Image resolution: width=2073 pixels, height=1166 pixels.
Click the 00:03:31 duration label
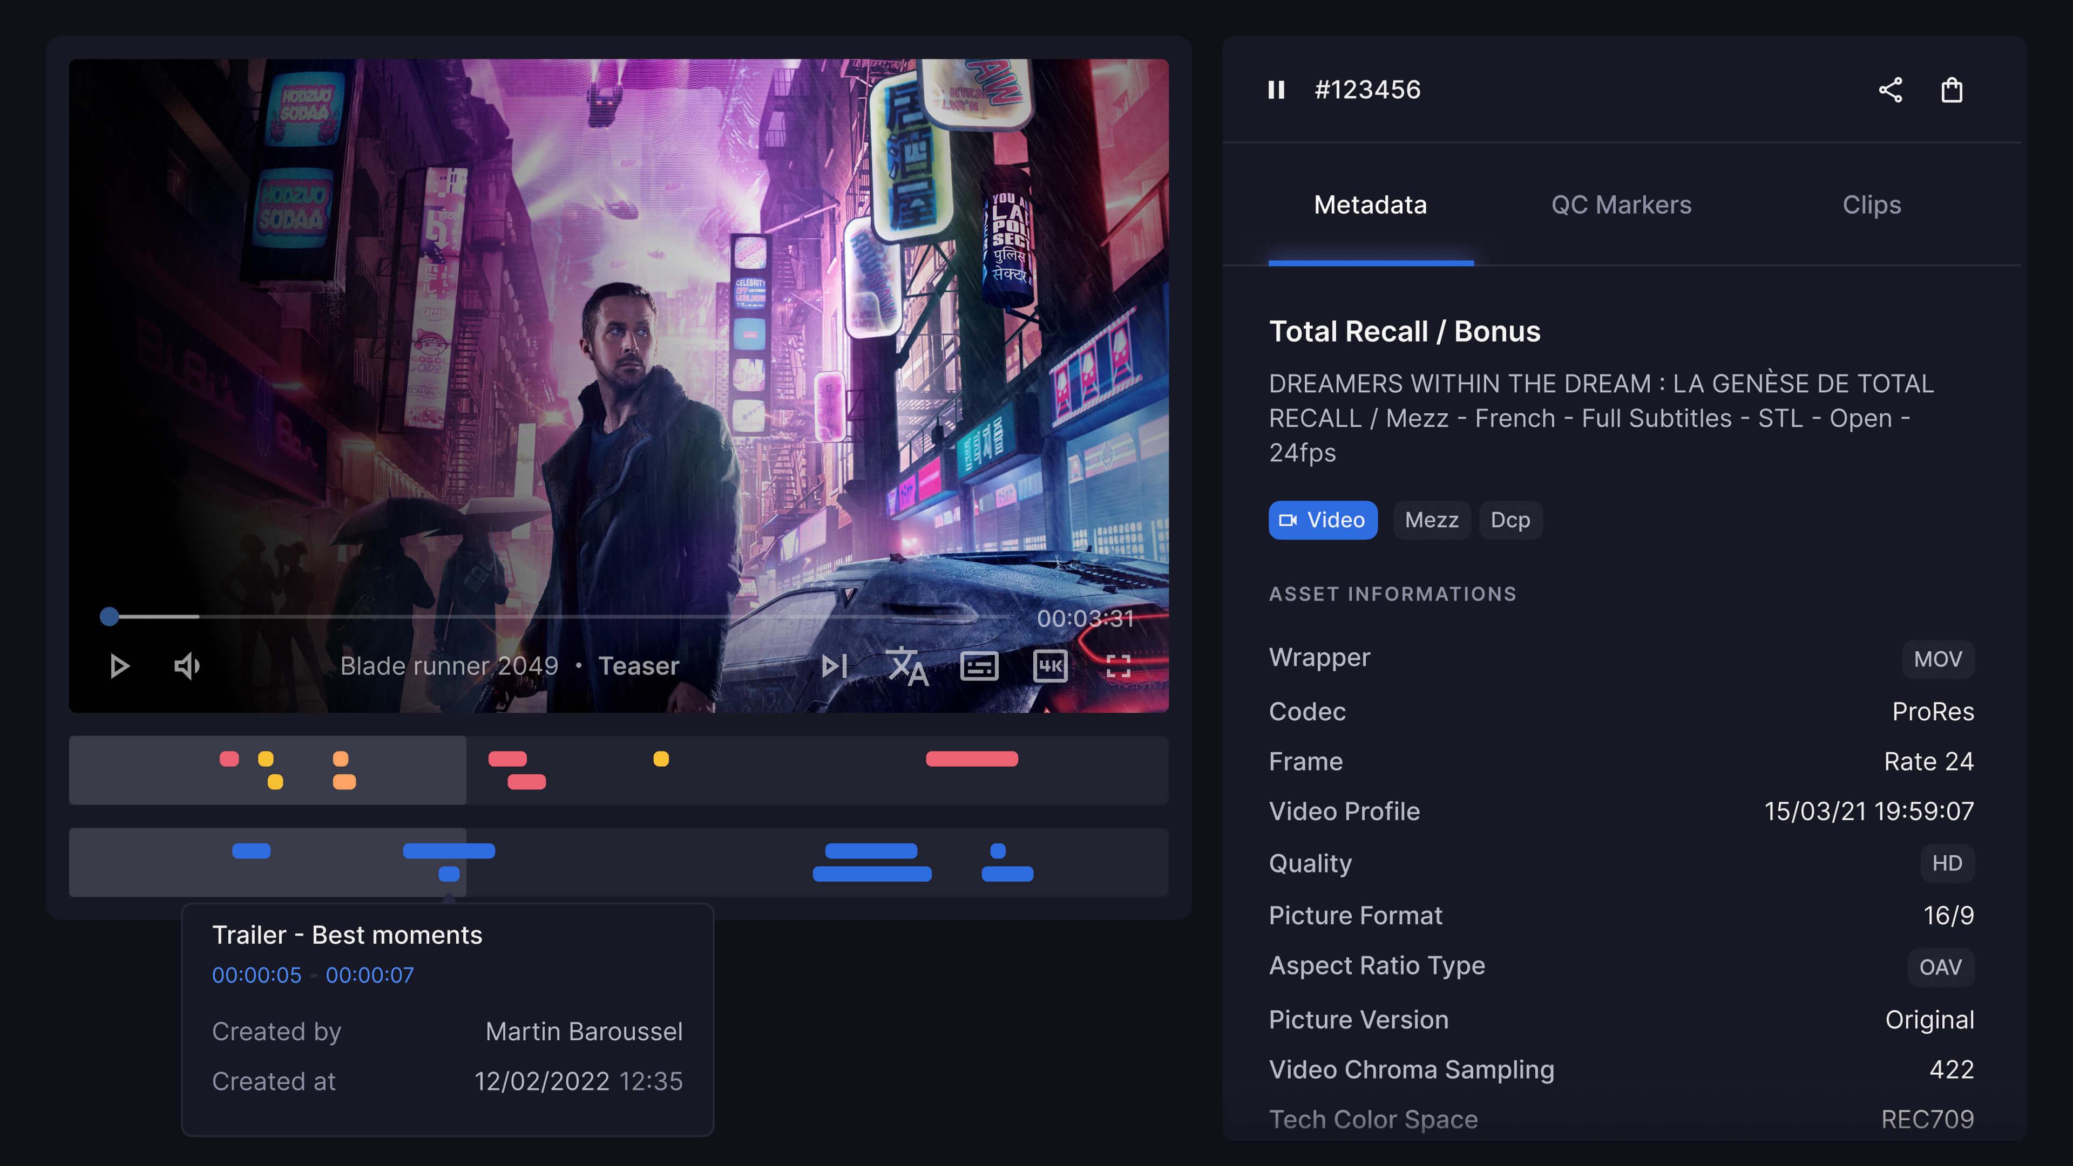[1085, 618]
